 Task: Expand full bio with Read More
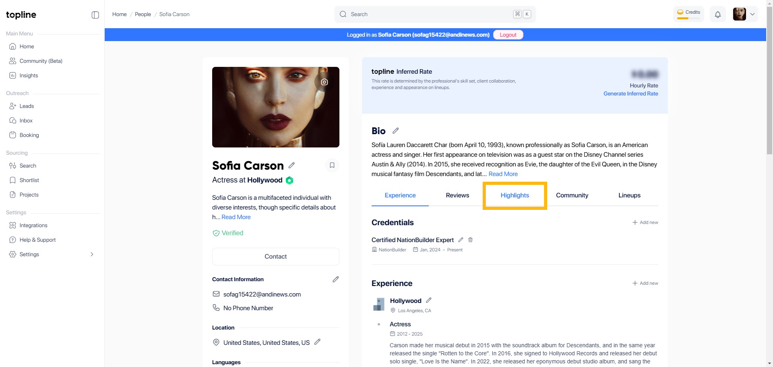503,174
